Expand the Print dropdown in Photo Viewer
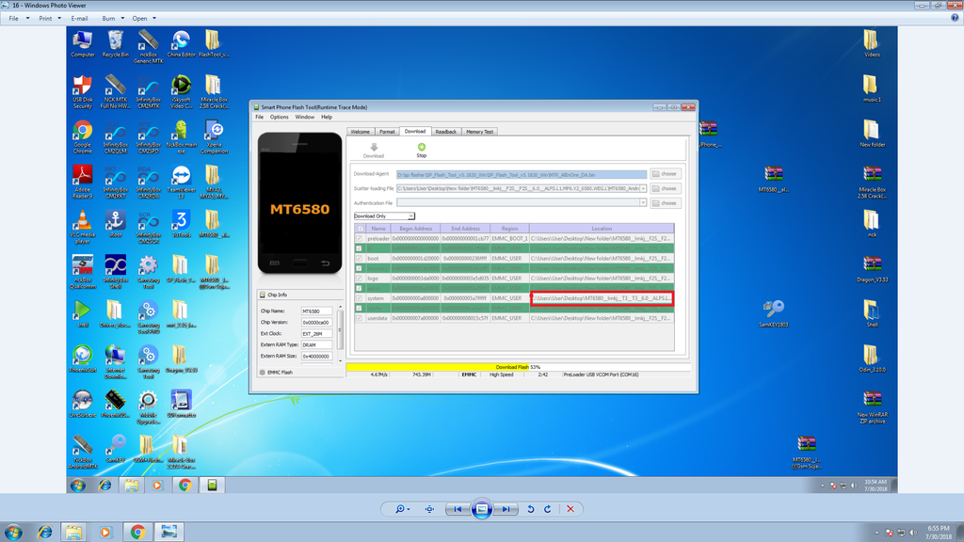Image resolution: width=964 pixels, height=542 pixels. pos(49,18)
